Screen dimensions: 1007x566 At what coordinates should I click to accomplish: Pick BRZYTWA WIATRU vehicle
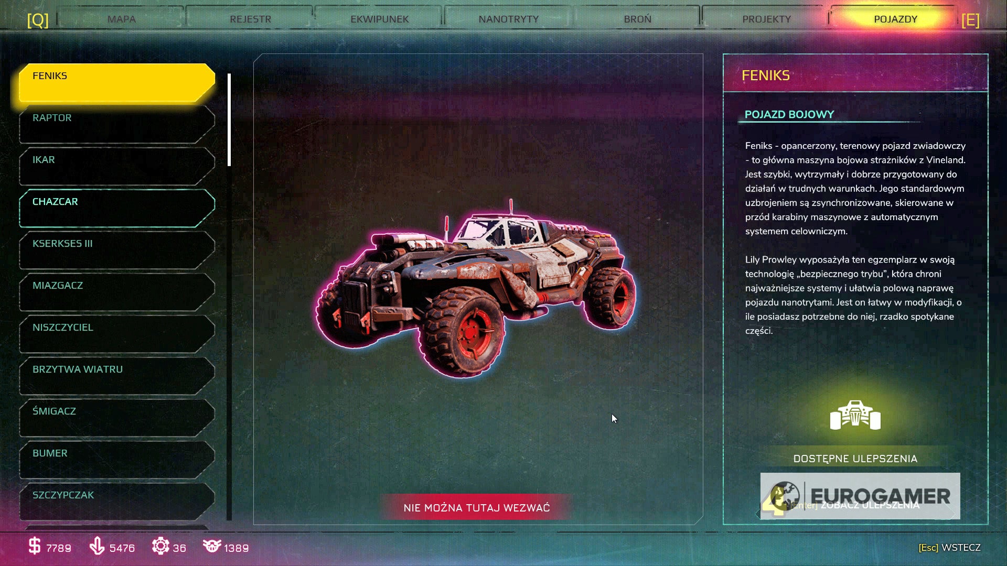point(117,376)
